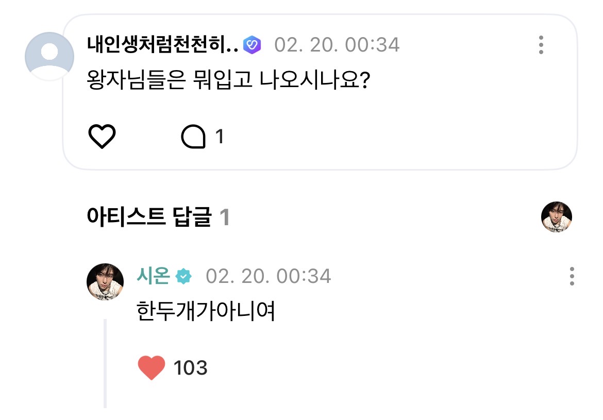Click the artist reply count next to 아티스트 답글
Screen dimensions: 603x420
(x=224, y=217)
